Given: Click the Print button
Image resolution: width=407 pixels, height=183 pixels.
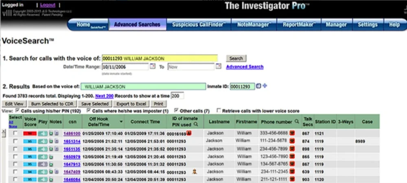Looking at the screenshot, I should coord(158,104).
